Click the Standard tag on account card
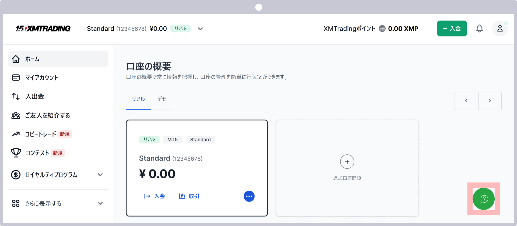517x226 pixels. click(x=200, y=140)
